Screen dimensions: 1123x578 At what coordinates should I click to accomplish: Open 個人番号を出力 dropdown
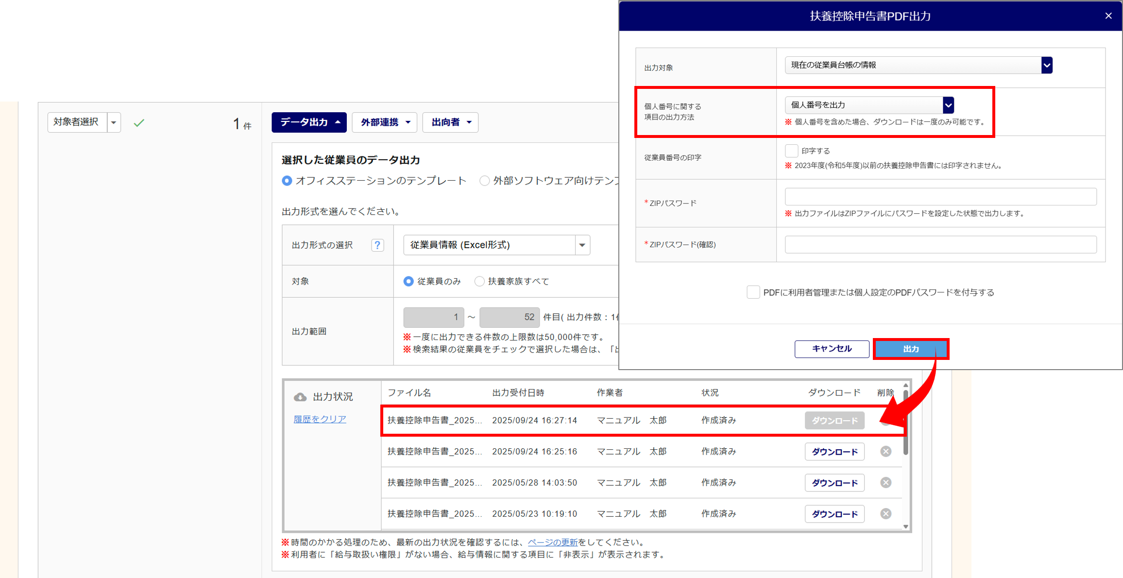pos(869,105)
